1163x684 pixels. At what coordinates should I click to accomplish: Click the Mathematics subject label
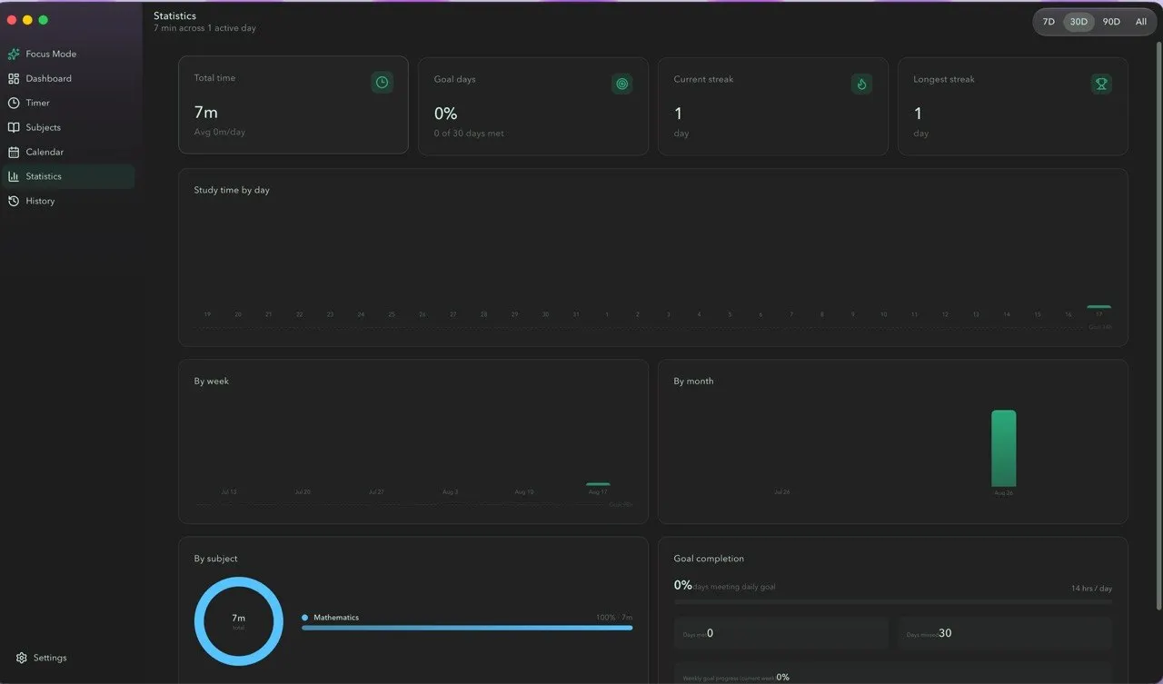click(336, 618)
